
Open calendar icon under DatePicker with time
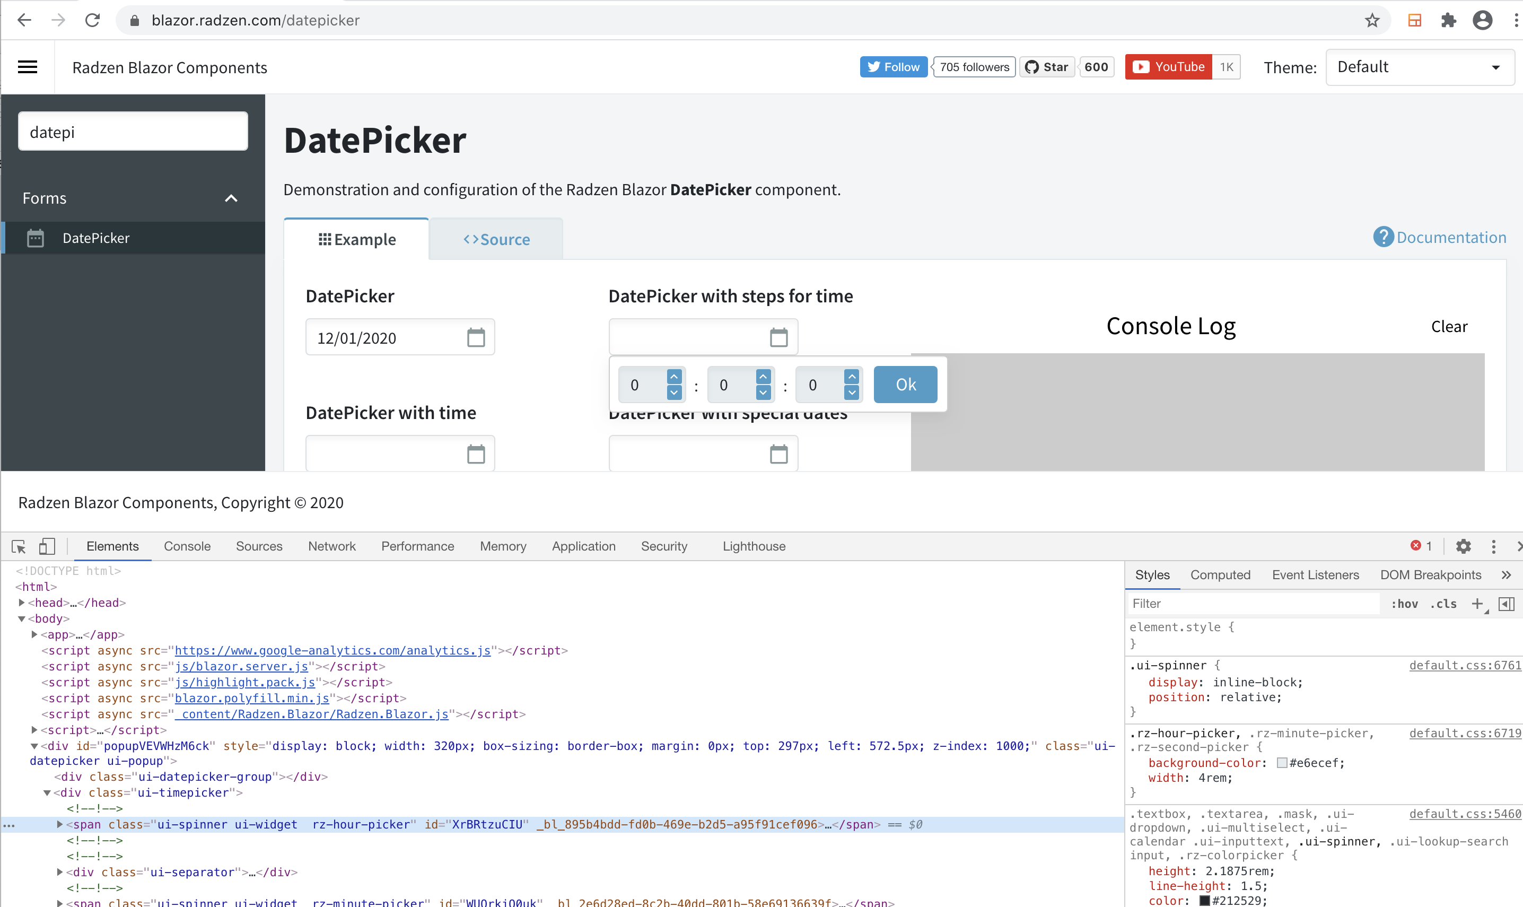(x=476, y=453)
